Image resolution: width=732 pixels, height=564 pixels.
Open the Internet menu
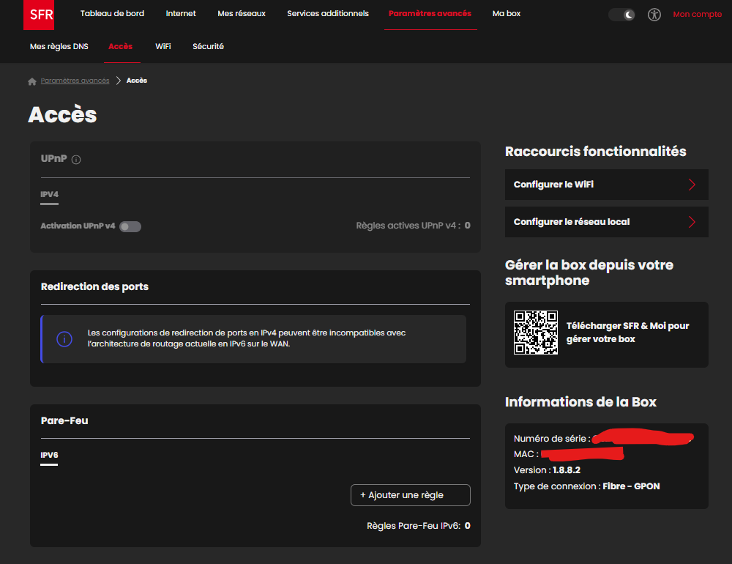tap(181, 14)
